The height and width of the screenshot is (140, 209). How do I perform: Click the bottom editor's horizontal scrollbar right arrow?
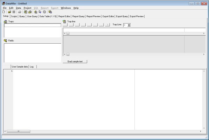pyautogui.click(x=201, y=131)
